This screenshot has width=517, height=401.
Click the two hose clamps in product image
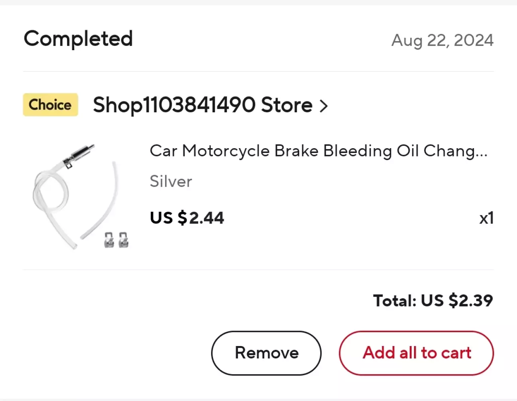click(x=116, y=240)
